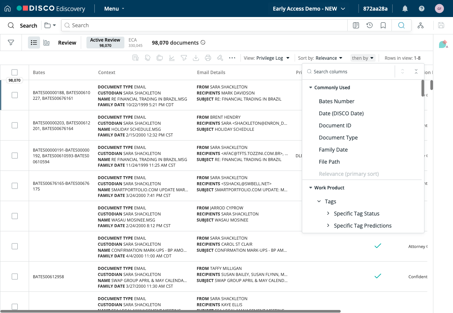Close the then by dropdown
Viewport: 453px width, 313px height.
tap(363, 58)
